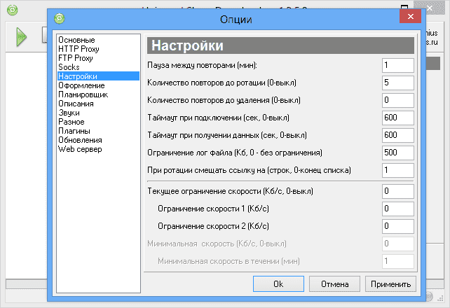Viewport: 450px width, 308px height.
Task: Select Основные in the options list
Action: click(x=76, y=40)
